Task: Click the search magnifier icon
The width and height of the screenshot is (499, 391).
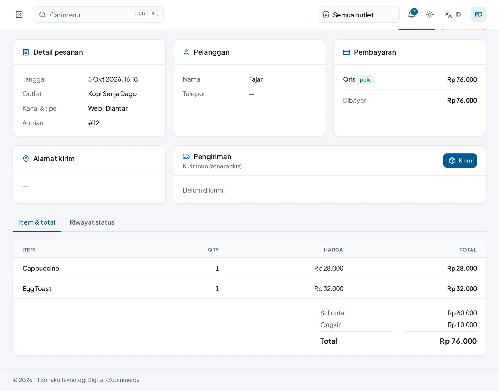Action: 42,15
